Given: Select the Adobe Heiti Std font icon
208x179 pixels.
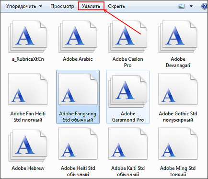Looking at the screenshot, I should pyautogui.click(x=78, y=144).
